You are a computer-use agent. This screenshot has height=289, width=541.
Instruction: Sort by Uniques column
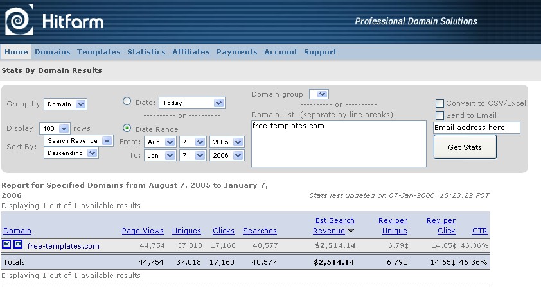point(187,231)
